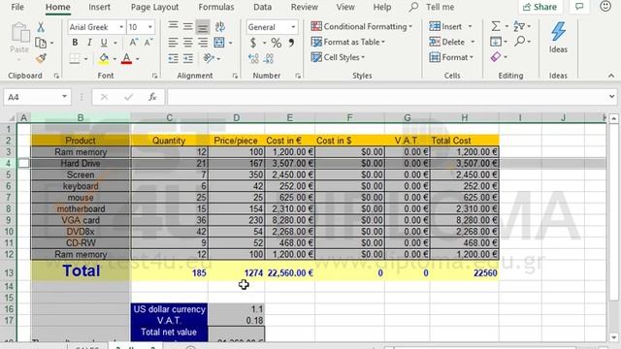
Task: Open the Comments speech bubble icon
Action: [x=579, y=7]
